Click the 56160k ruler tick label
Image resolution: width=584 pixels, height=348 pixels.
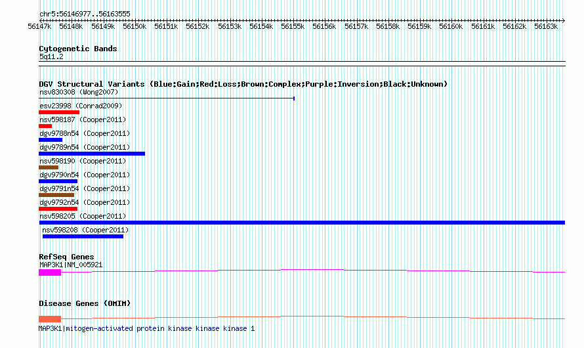[451, 27]
